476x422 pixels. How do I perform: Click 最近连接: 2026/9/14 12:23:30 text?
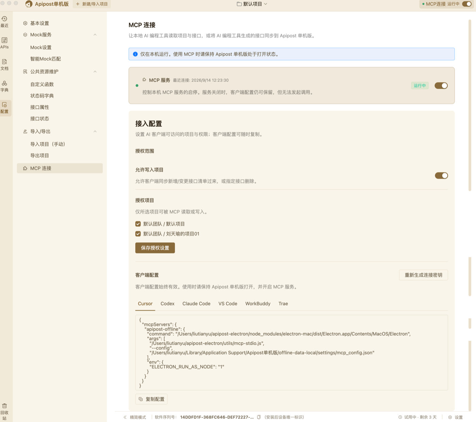[201, 80]
